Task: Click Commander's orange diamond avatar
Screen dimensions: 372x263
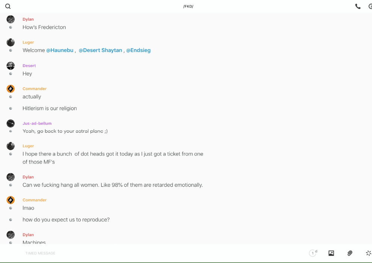Action: 11,89
